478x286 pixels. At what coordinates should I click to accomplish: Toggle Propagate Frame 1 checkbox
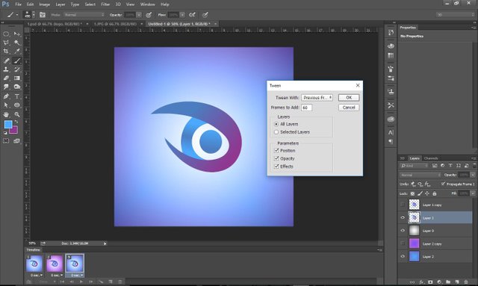coord(443,184)
